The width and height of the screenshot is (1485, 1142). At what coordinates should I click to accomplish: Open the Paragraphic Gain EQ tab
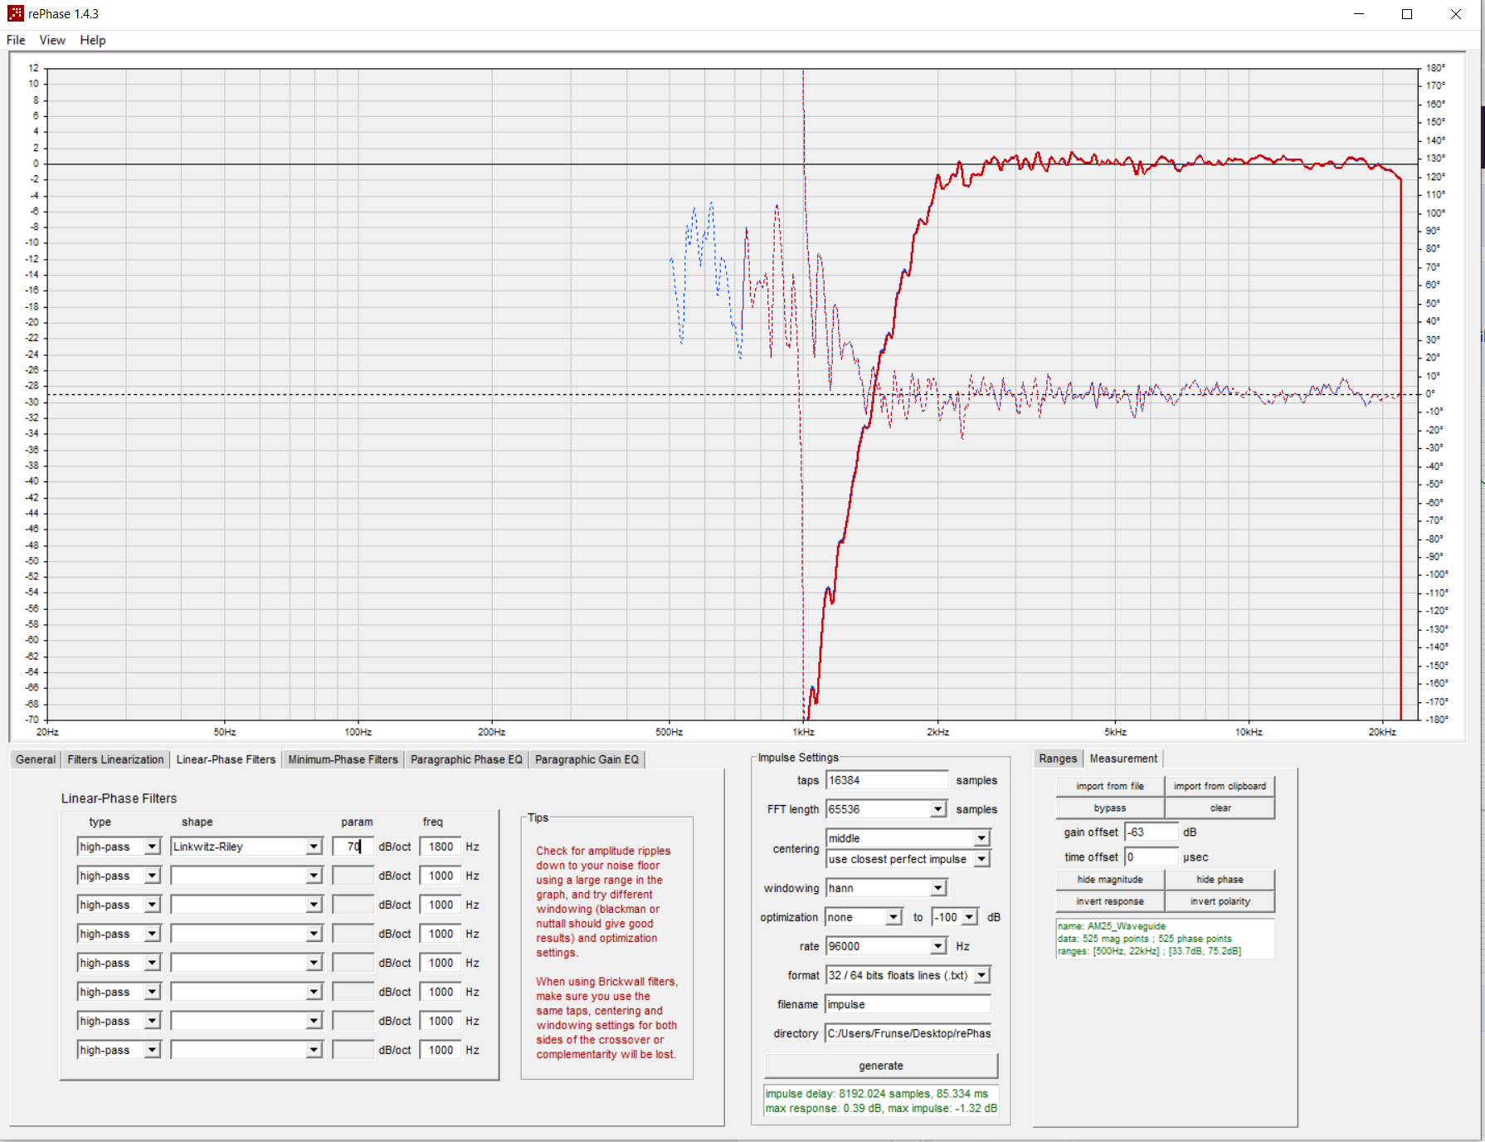click(x=587, y=759)
